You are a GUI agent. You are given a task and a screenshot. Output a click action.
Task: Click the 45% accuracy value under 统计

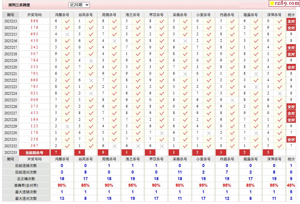291,185
